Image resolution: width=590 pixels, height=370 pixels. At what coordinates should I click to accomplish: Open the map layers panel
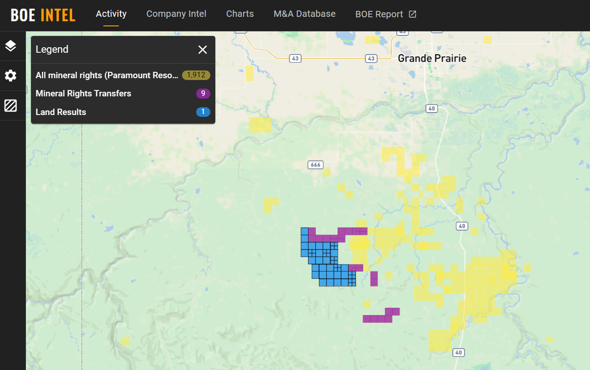pos(10,45)
